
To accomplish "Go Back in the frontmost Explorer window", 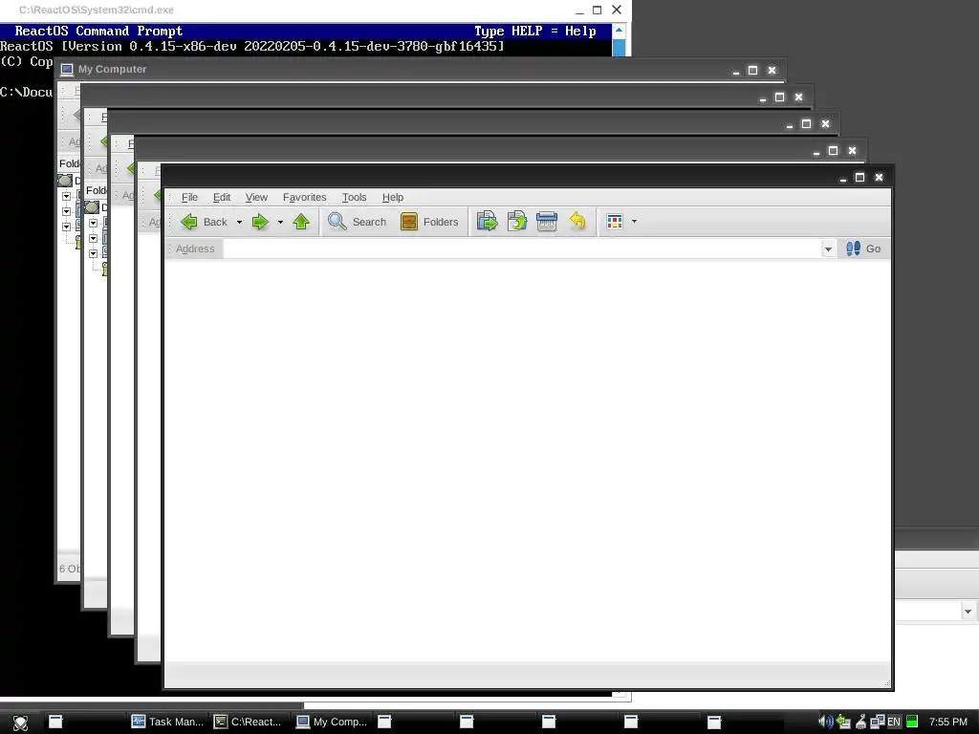I will tap(204, 222).
